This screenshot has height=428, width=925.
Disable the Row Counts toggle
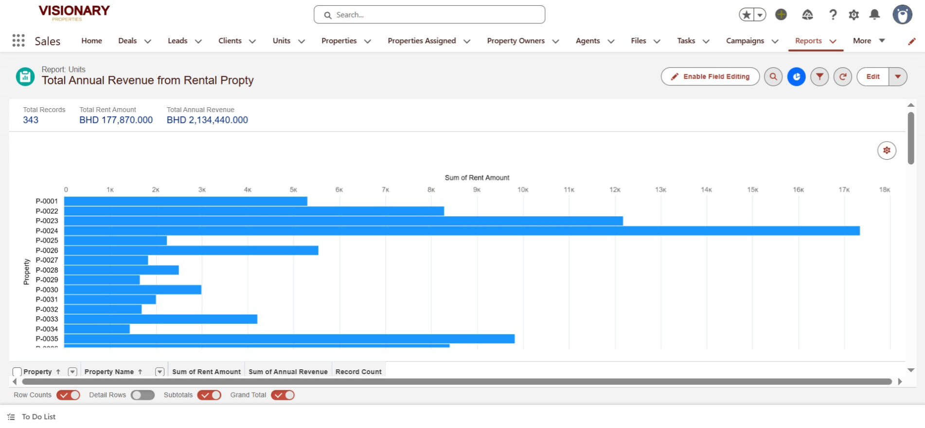coord(68,395)
